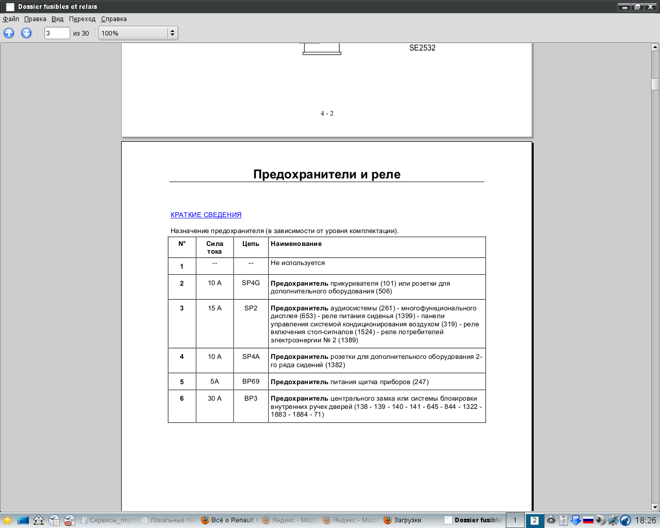Click the vertical scrollbar thumb

click(655, 84)
